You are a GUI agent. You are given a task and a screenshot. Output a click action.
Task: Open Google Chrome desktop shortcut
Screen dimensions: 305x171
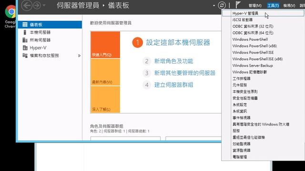[x=10, y=17]
